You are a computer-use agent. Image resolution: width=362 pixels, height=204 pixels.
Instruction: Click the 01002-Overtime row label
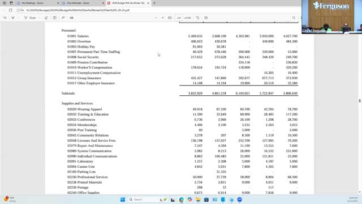(x=79, y=41)
